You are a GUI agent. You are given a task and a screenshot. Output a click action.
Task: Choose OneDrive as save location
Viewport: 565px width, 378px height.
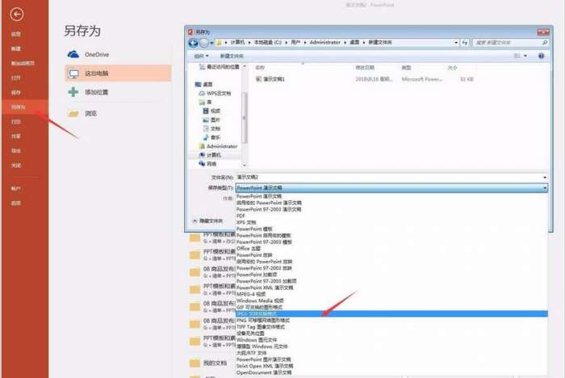(118, 54)
